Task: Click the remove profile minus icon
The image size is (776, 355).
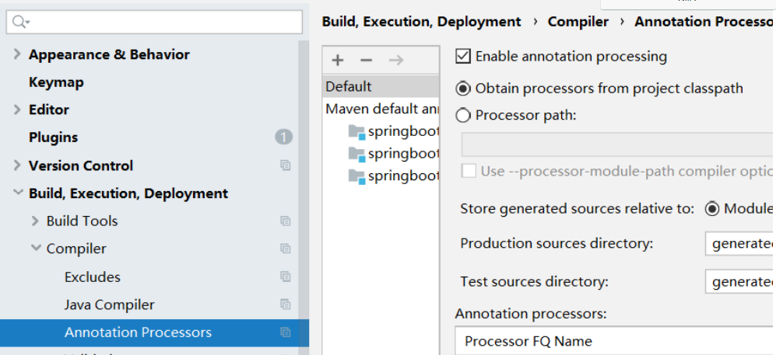Action: click(x=366, y=60)
